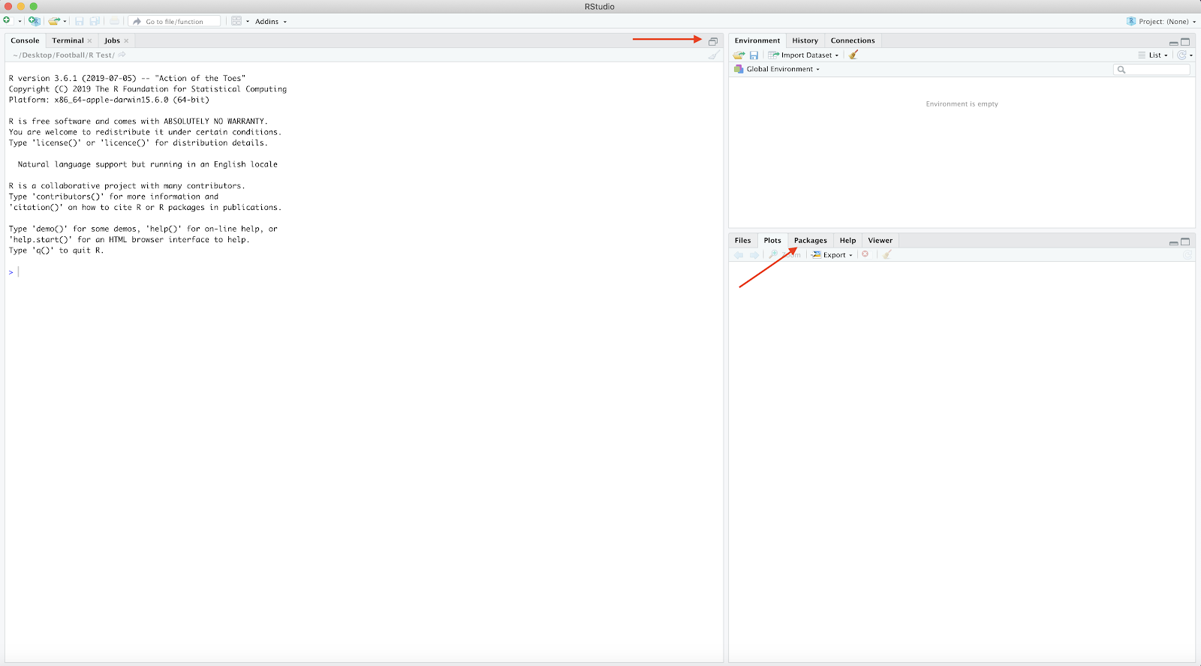Image resolution: width=1201 pixels, height=666 pixels.
Task: Restore the Console pane size icon
Action: click(713, 42)
